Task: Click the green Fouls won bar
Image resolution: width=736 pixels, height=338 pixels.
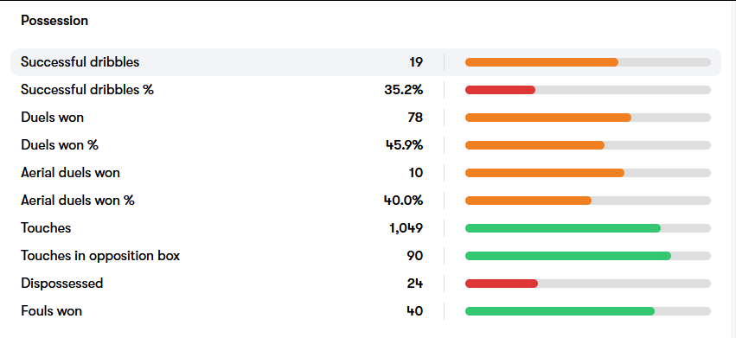Action: pos(560,311)
